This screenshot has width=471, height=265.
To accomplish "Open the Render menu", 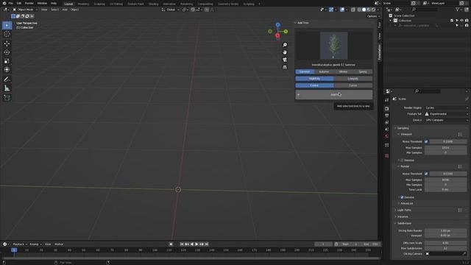I will (x=29, y=3).
